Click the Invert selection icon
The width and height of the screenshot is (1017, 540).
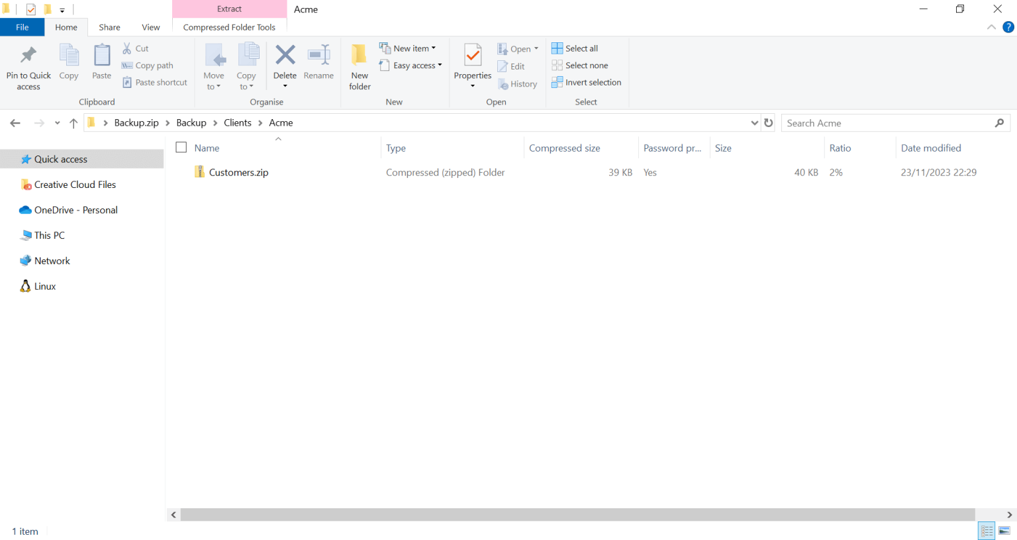click(x=586, y=82)
